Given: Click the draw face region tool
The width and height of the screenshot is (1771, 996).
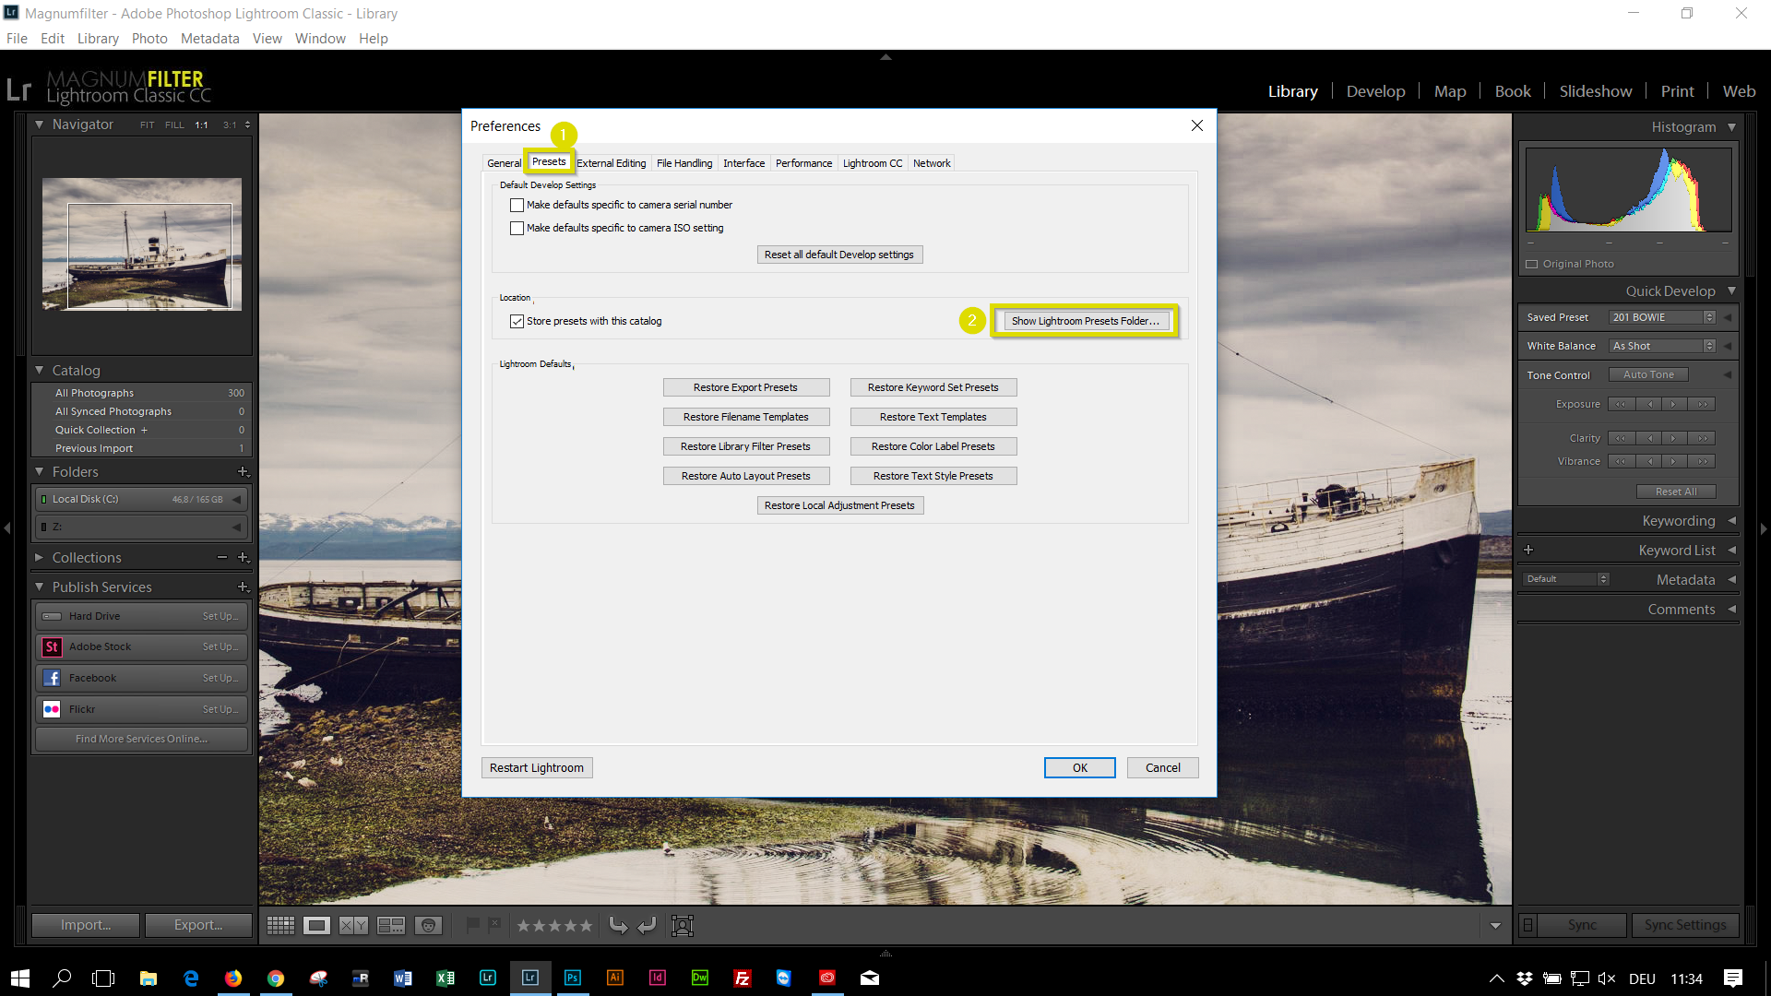Looking at the screenshot, I should [683, 925].
